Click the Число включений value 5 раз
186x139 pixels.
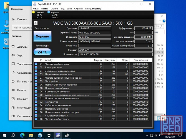pyautogui.click(x=144, y=41)
